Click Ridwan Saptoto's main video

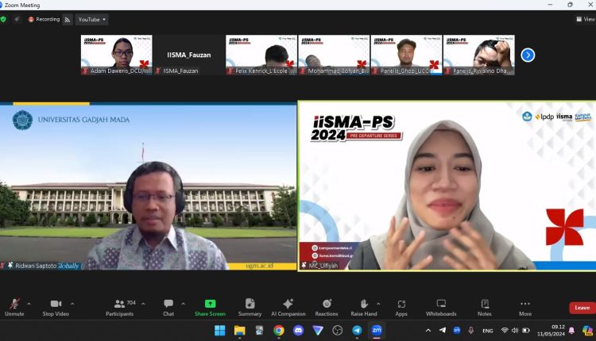149,186
